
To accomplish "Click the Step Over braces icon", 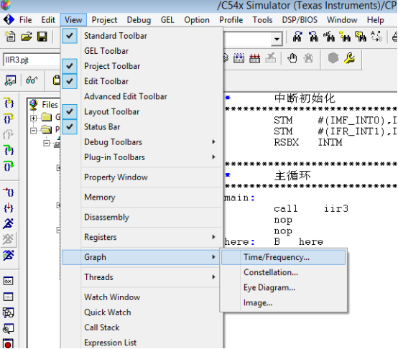I will (9, 118).
